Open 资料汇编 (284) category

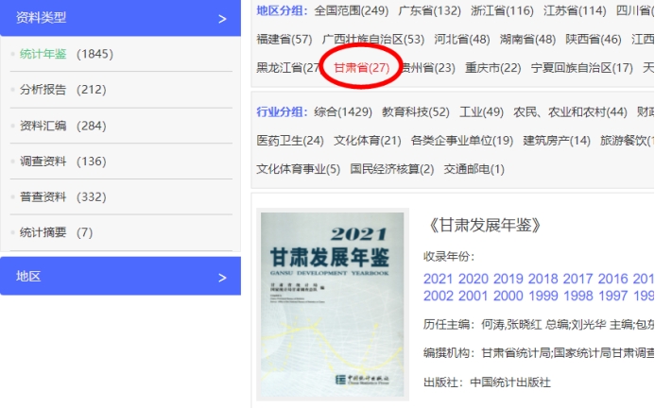click(x=62, y=126)
